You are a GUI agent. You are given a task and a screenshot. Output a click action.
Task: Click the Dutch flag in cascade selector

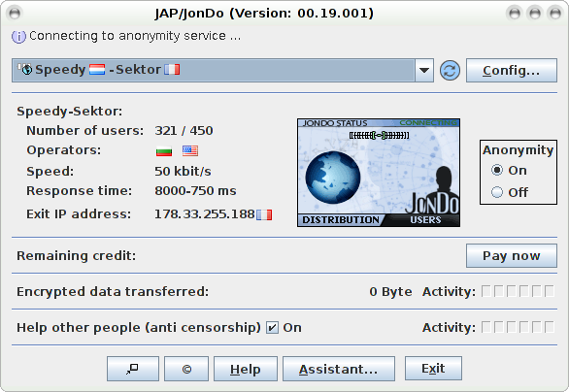(x=97, y=69)
